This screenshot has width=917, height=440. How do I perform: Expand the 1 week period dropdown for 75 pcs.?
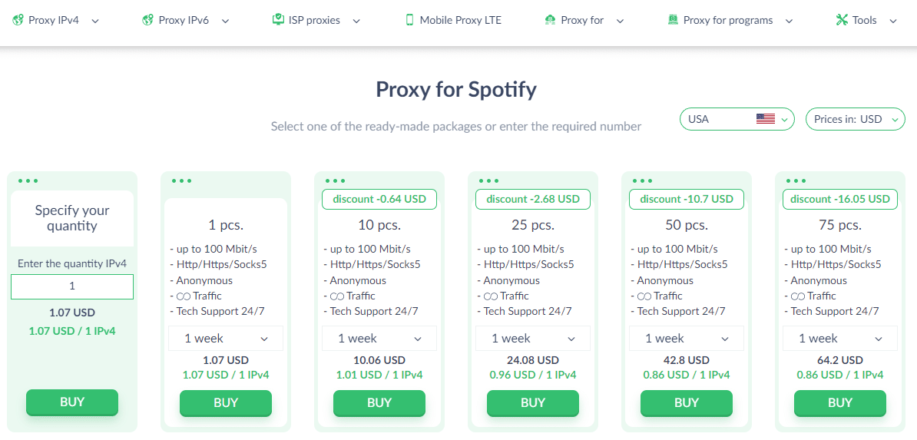coord(839,338)
